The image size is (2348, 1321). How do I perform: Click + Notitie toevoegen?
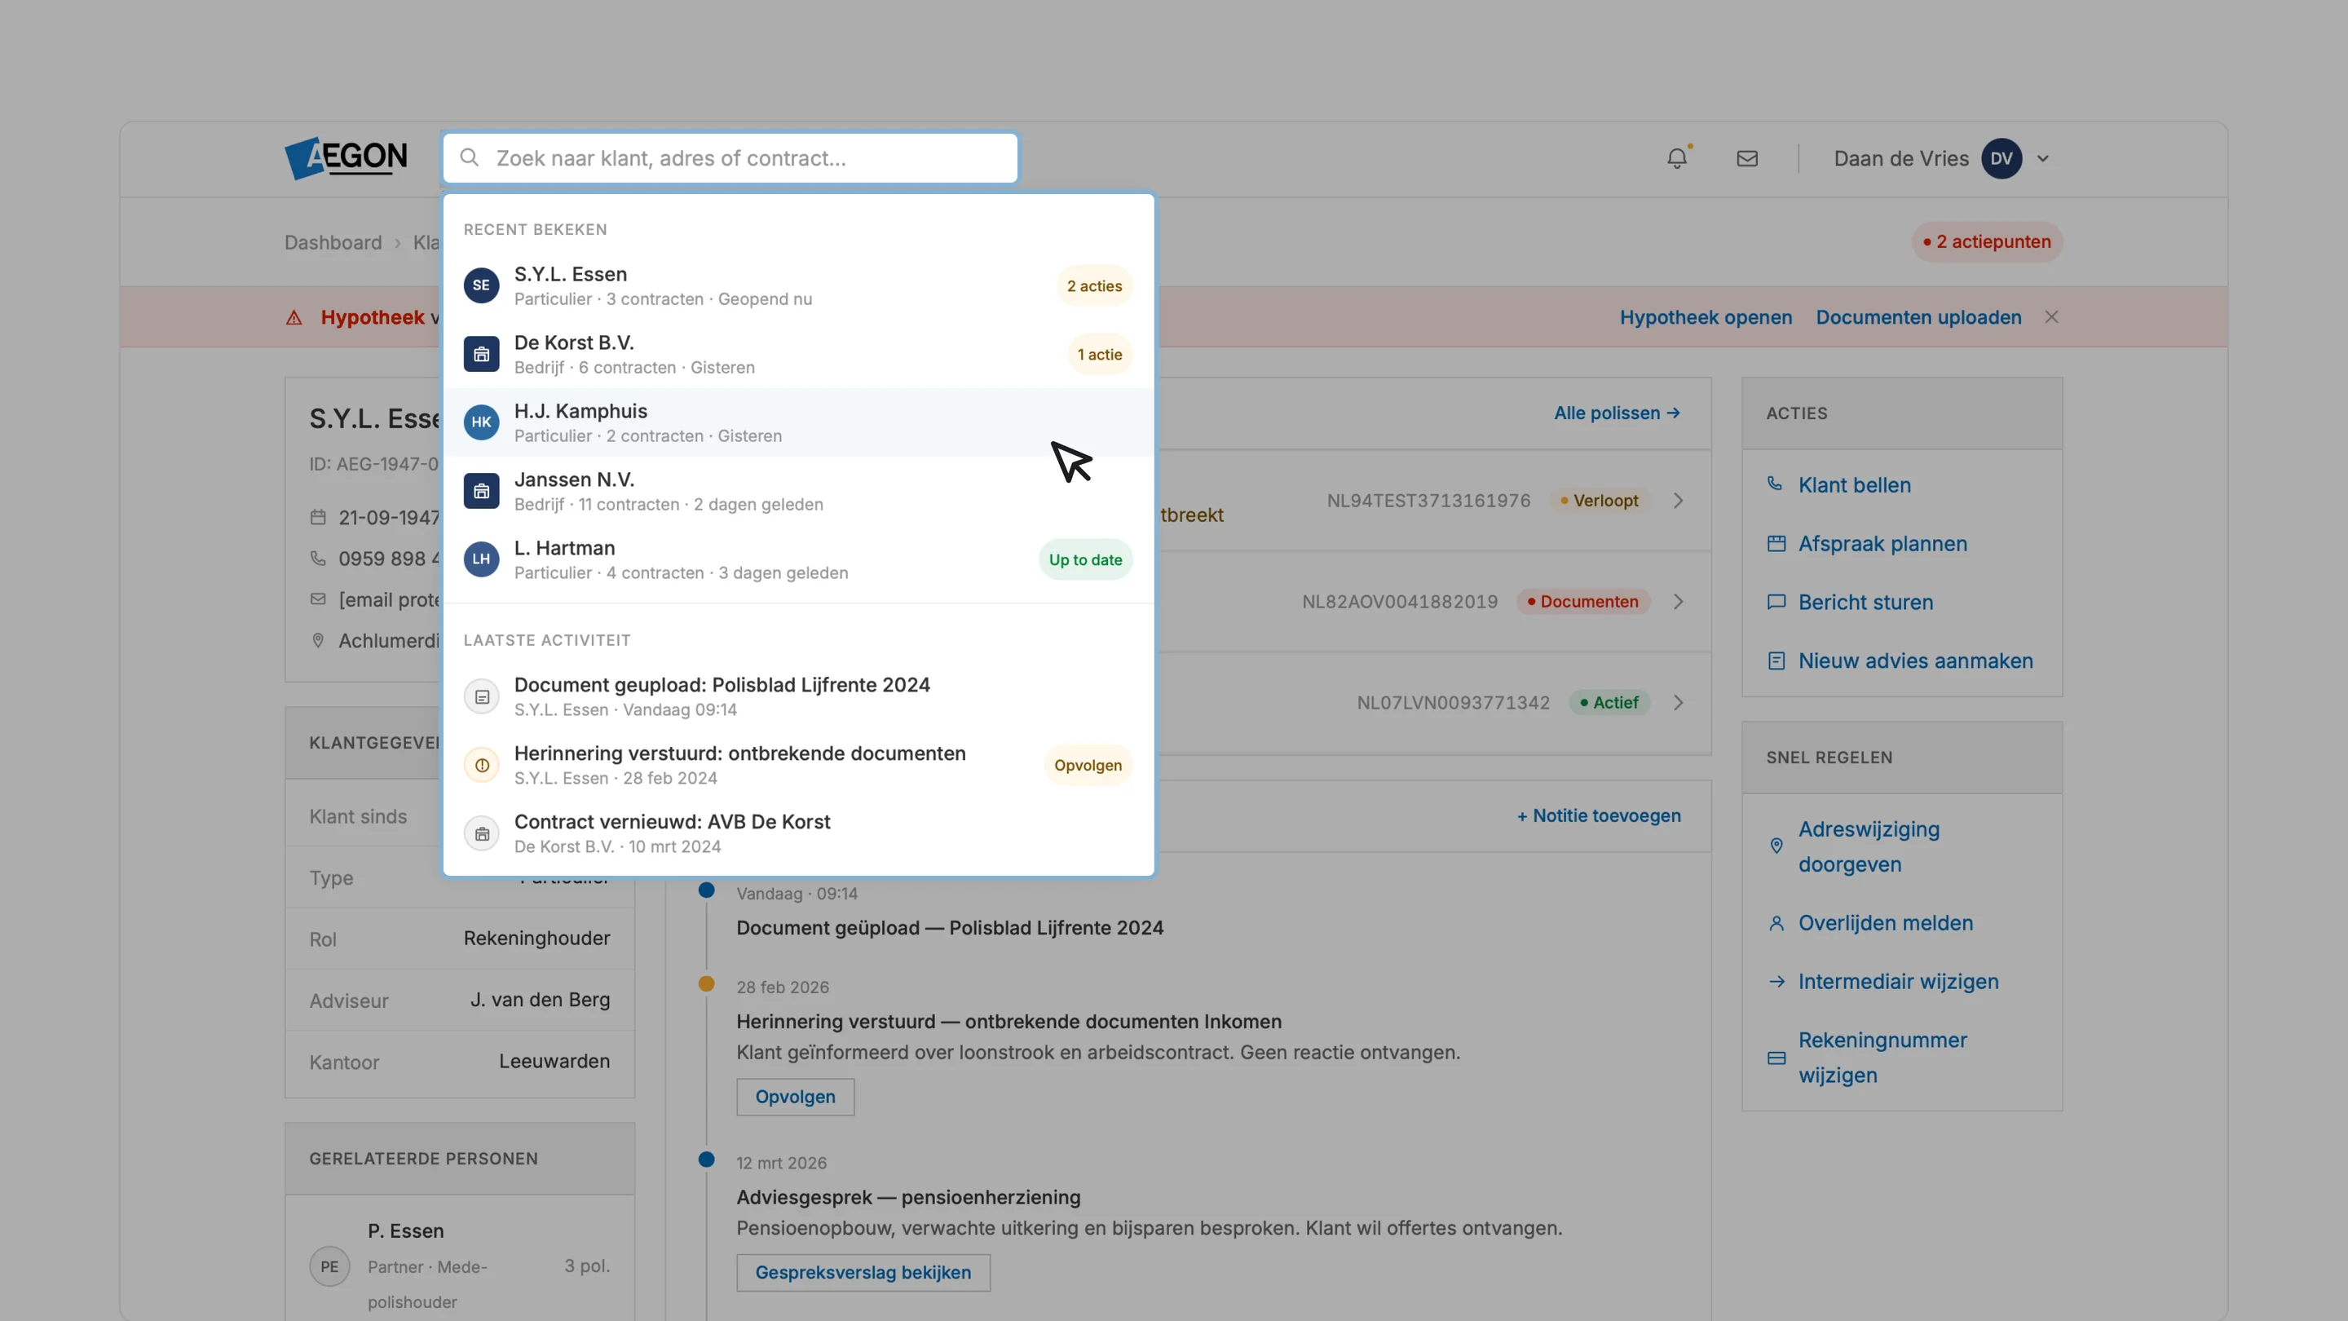pos(1599,816)
